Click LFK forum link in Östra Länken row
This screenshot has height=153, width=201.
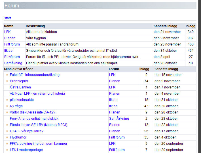(112, 87)
